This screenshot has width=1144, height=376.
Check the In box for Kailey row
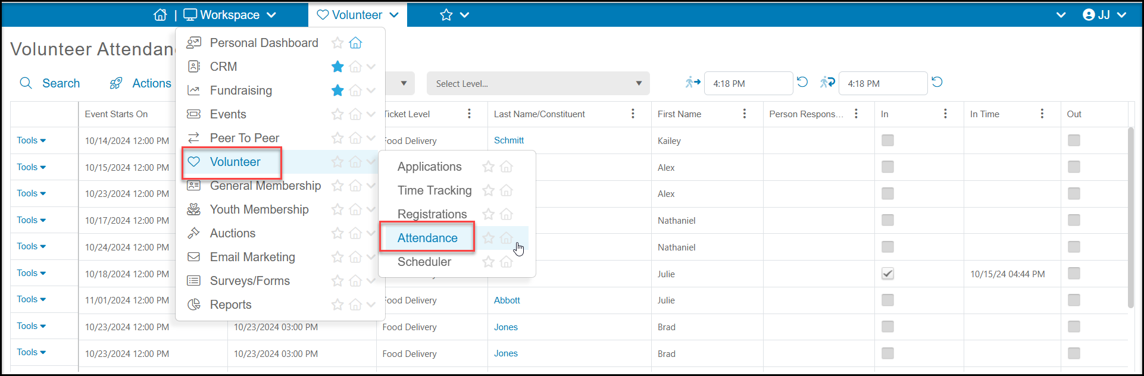tap(887, 140)
